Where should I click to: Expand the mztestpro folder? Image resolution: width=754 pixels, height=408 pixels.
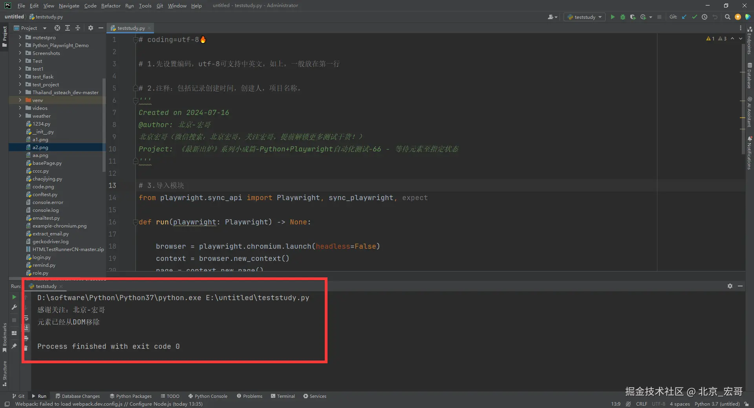(20, 37)
